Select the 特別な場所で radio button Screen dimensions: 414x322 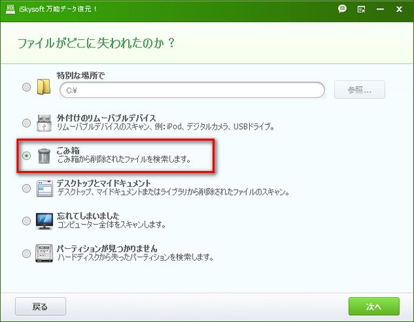pos(26,87)
